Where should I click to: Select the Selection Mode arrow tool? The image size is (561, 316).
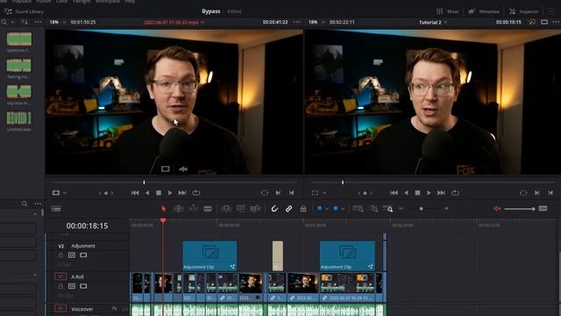(164, 209)
